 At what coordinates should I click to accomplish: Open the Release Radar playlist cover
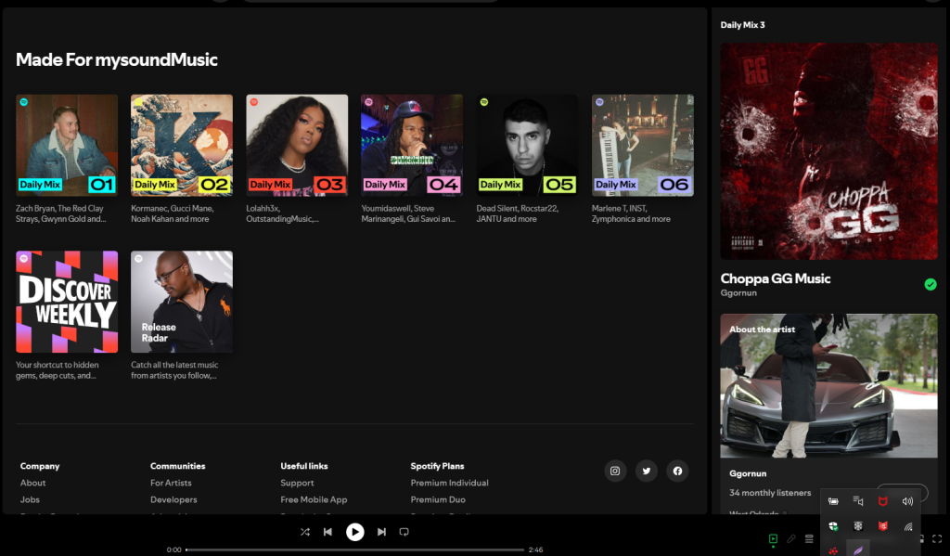pos(182,302)
